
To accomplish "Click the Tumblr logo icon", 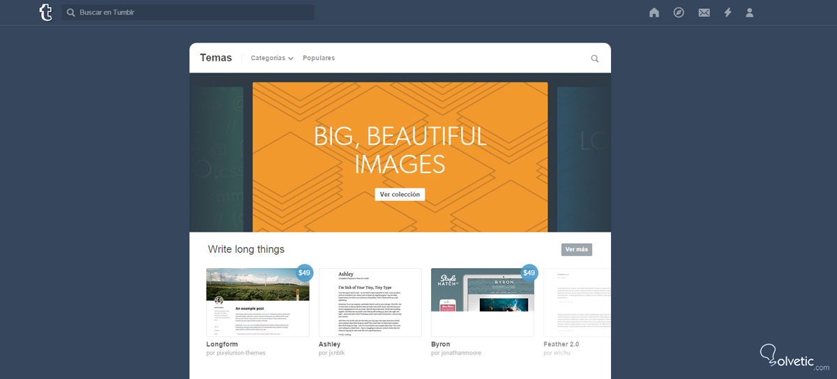I will click(x=46, y=13).
